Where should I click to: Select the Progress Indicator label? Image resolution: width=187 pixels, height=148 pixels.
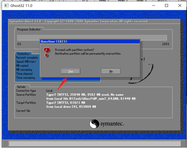click(x=29, y=29)
